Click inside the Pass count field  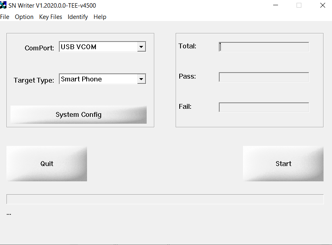264,77
